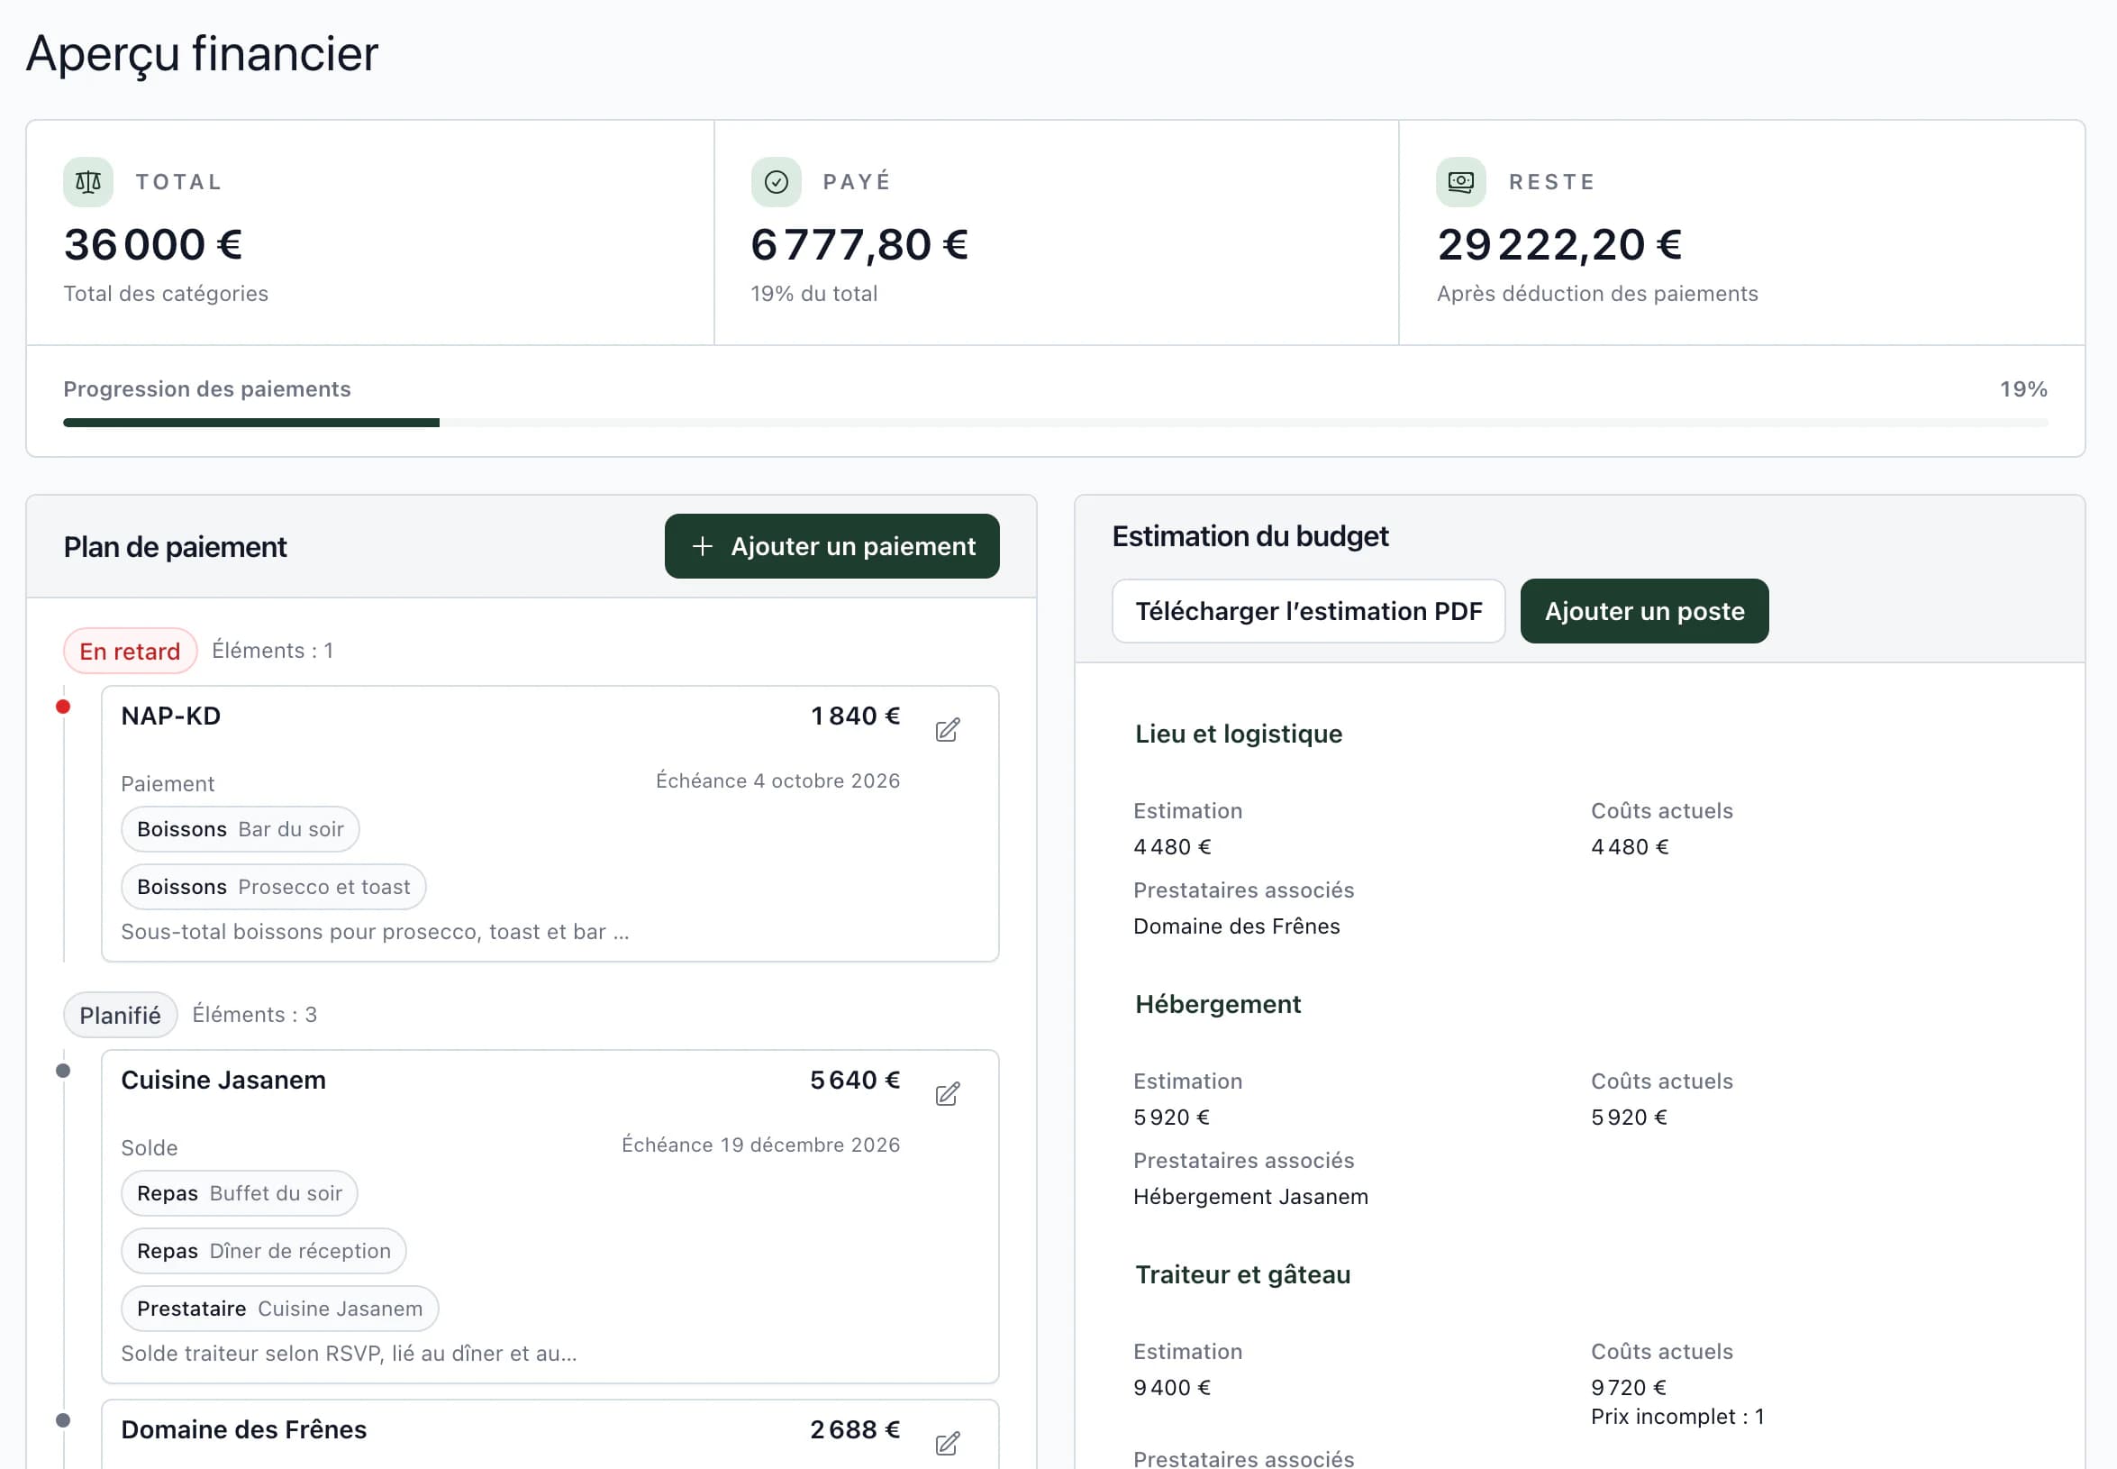The width and height of the screenshot is (2117, 1469).
Task: Click the Domaine des Frênes provider under Lieu et logistique
Action: tap(1236, 926)
